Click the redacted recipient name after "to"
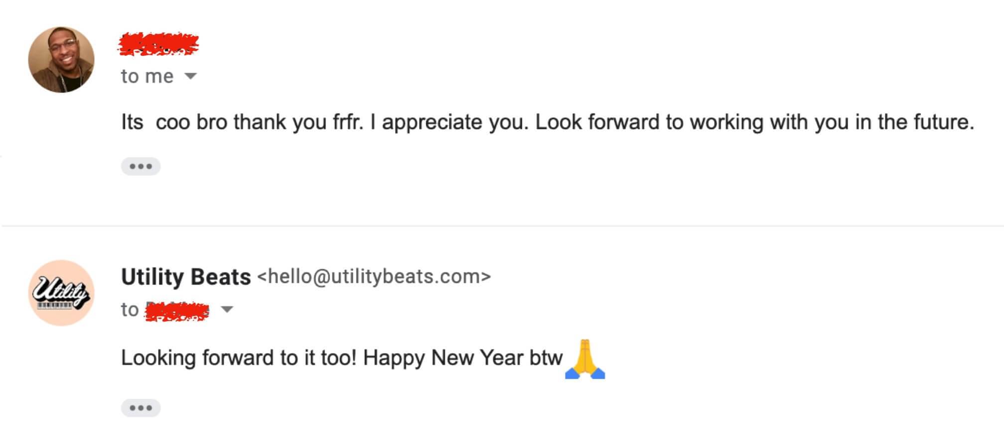The height and width of the screenshot is (438, 1004). click(x=176, y=311)
